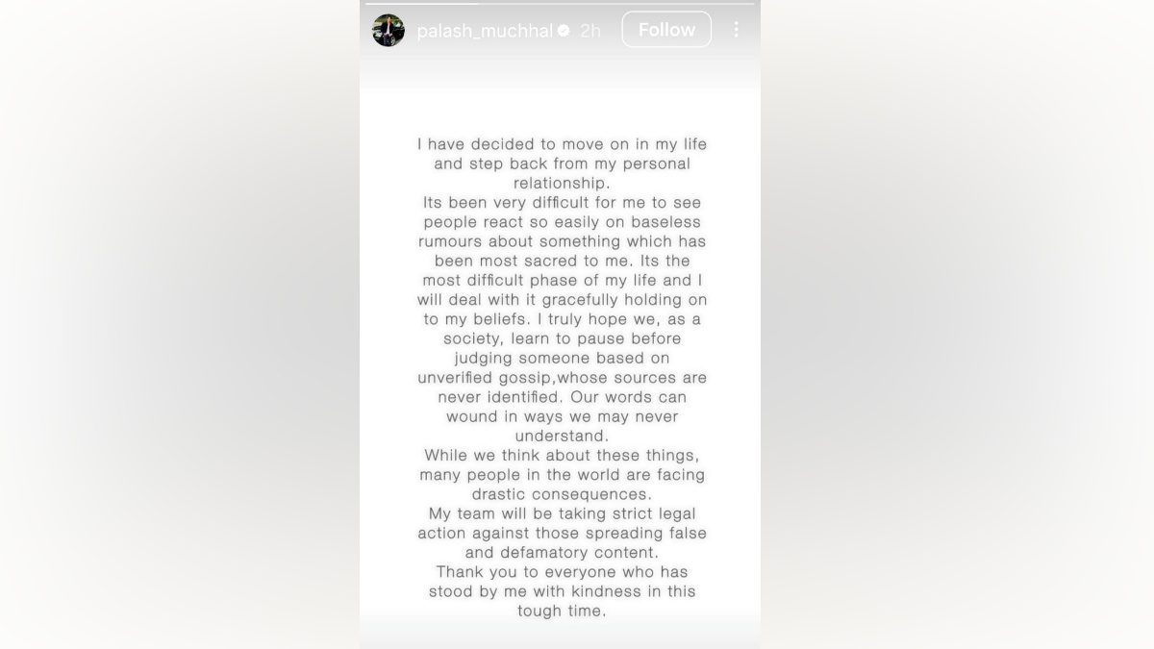Click the verified badge beside the username

(x=564, y=30)
